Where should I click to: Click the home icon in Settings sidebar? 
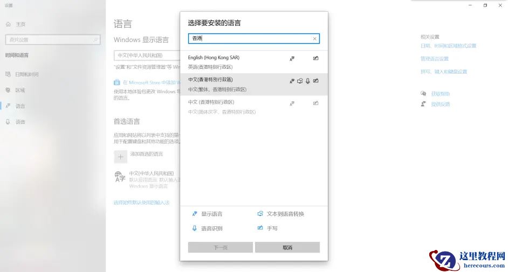9,24
